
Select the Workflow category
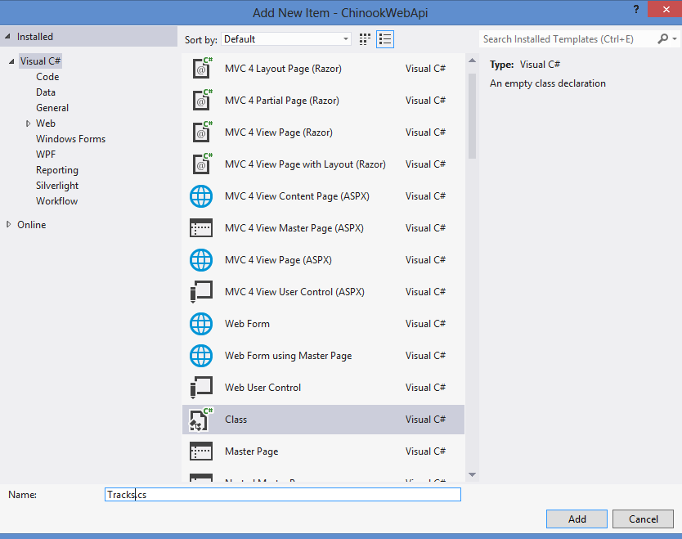(57, 201)
